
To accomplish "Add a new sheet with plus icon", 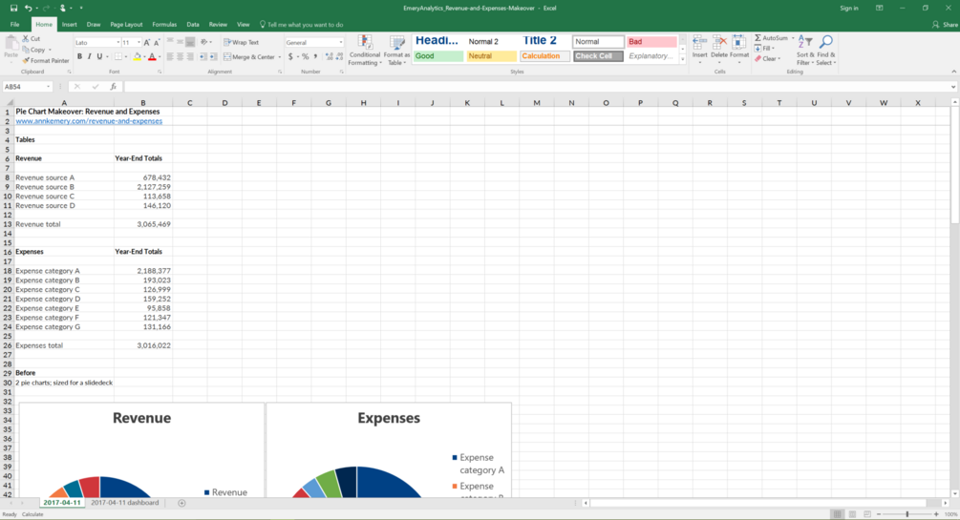I will [x=181, y=503].
